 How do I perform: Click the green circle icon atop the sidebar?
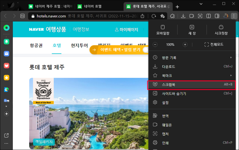point(6,28)
